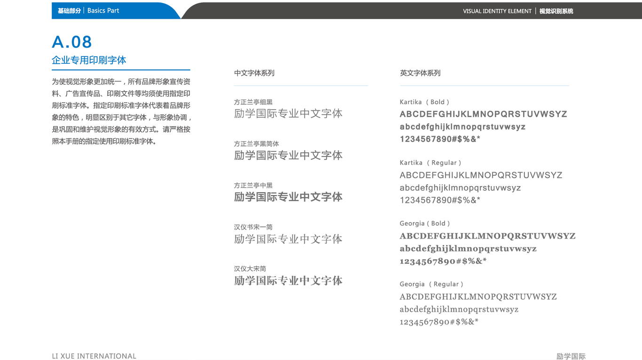
Task: Click the description paragraph starting 为使视觉形象
Action: pyautogui.click(x=122, y=112)
